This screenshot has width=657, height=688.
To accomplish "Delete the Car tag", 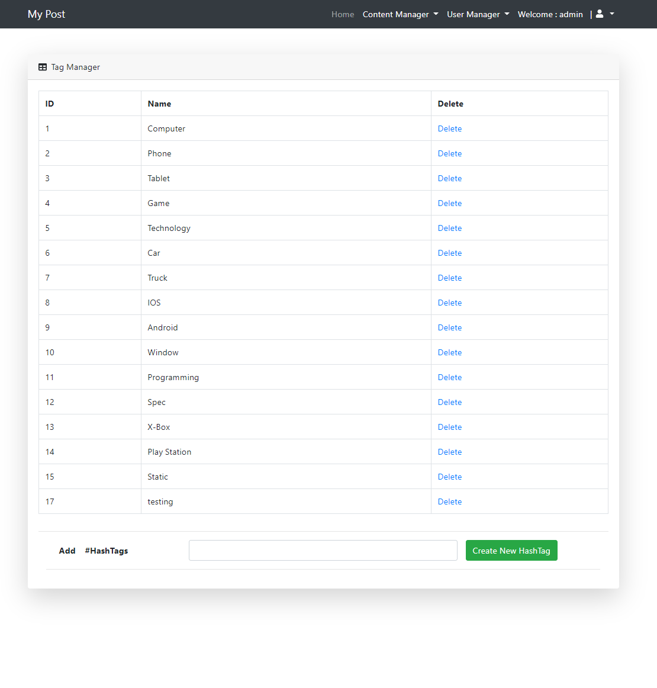I will [450, 253].
